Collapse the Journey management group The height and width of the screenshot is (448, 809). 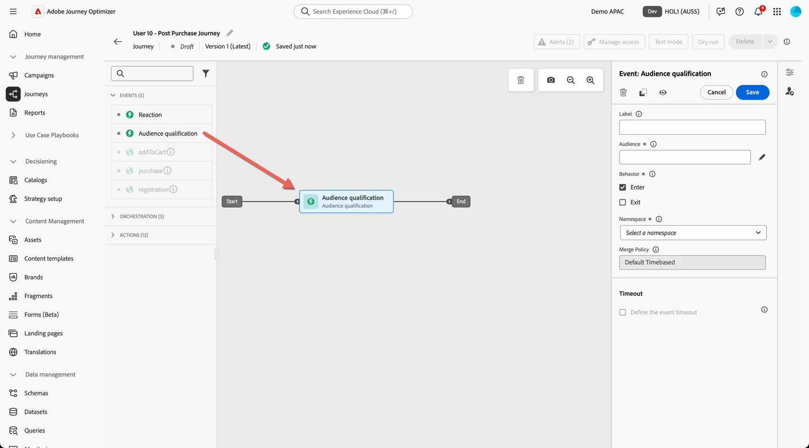[13, 57]
